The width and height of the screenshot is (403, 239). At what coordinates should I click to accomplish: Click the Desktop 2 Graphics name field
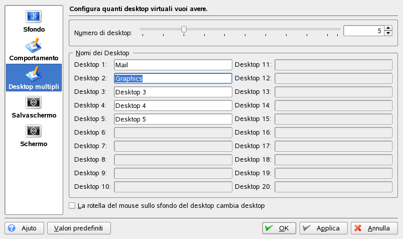[173, 78]
